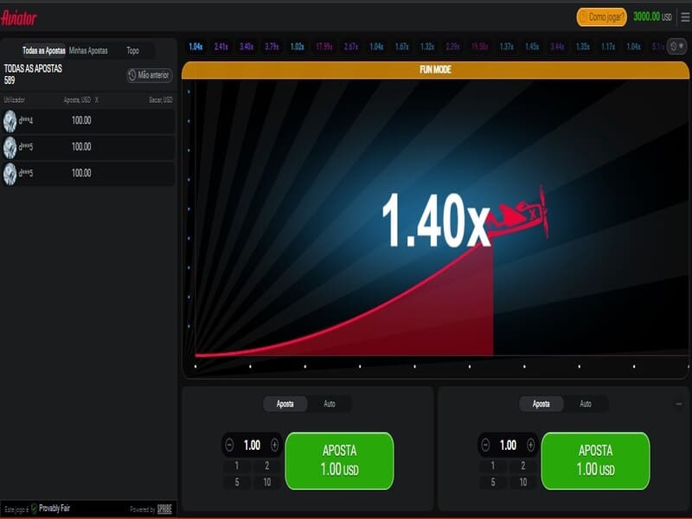Switch right bet panel to Auto
Image resolution: width=692 pixels, height=519 pixels.
tap(586, 404)
